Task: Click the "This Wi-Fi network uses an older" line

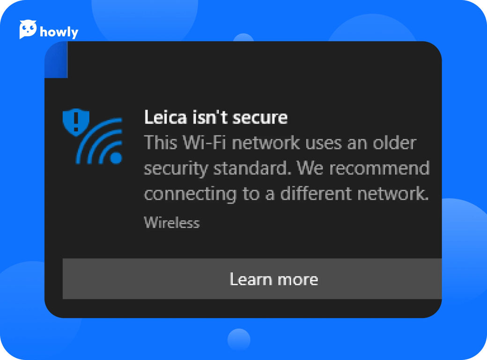Action: [280, 142]
